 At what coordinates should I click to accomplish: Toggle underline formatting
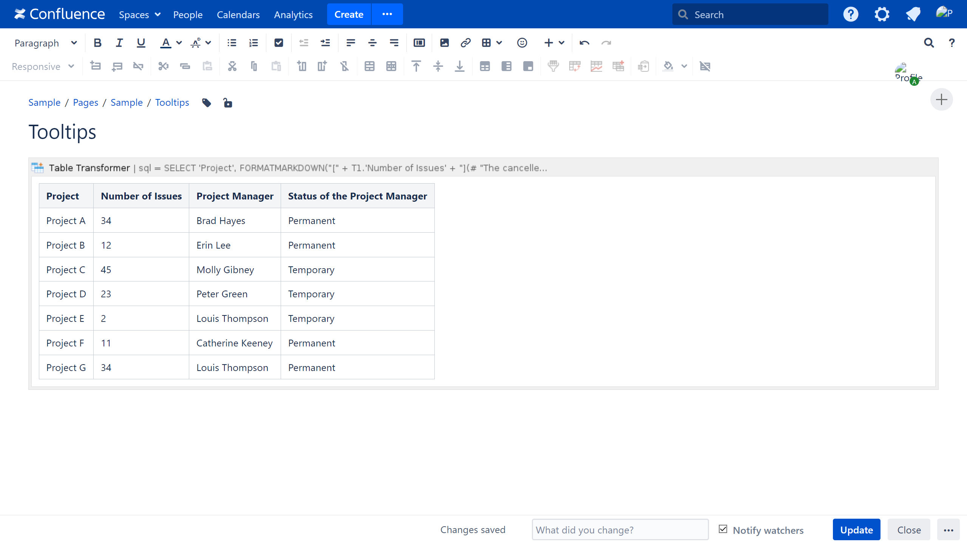141,43
